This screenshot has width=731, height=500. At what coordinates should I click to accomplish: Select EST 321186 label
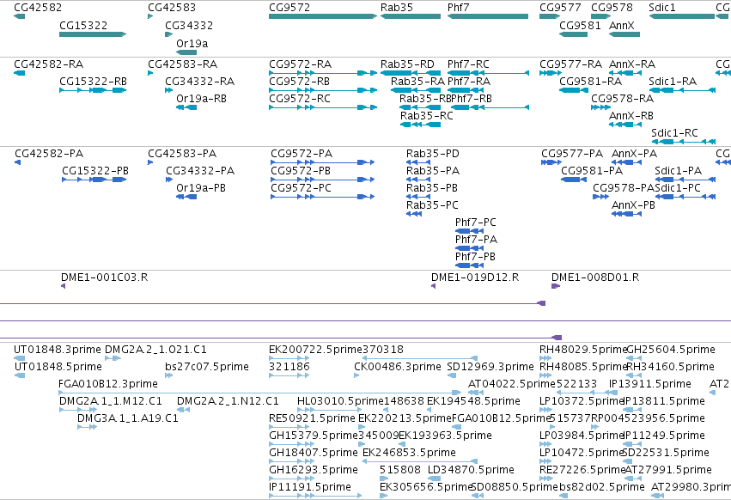click(289, 367)
